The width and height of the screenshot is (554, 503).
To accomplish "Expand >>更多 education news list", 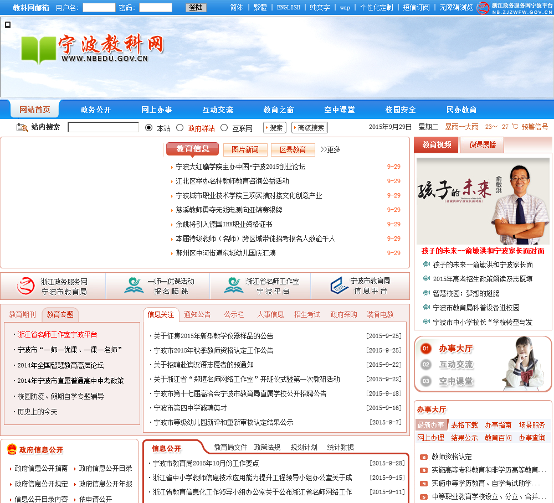I will click(x=330, y=149).
